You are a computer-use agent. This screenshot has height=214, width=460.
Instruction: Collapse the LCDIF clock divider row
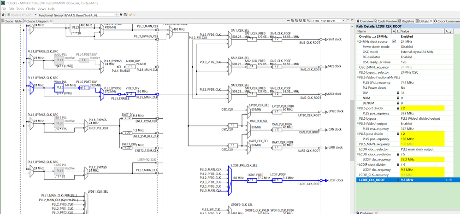tap(358, 164)
